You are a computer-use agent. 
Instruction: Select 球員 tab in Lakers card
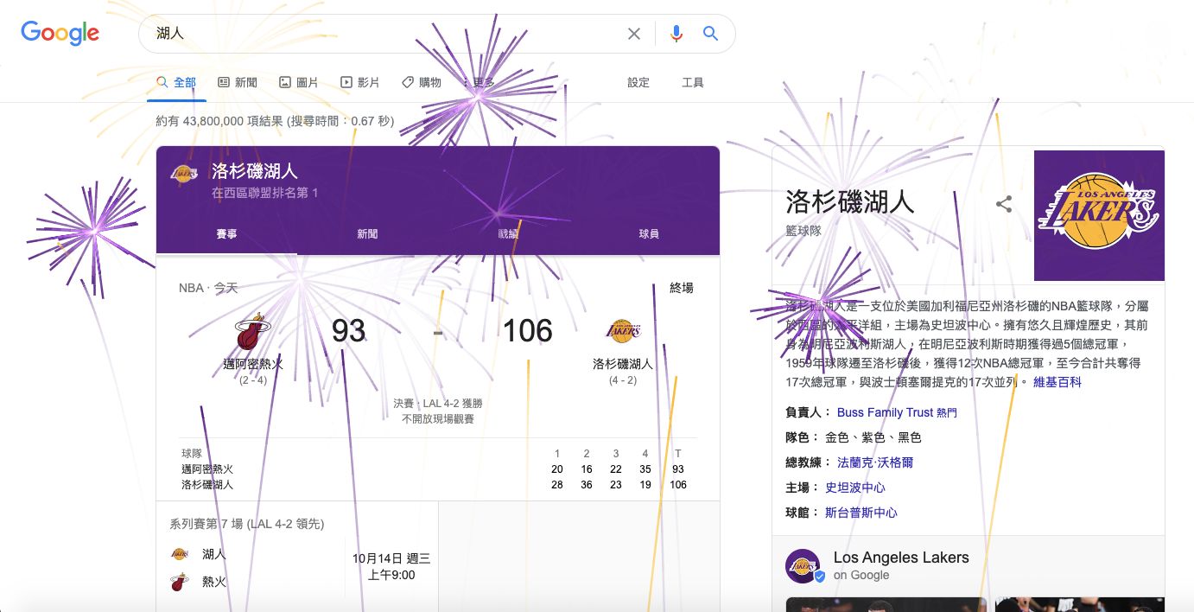click(x=649, y=234)
